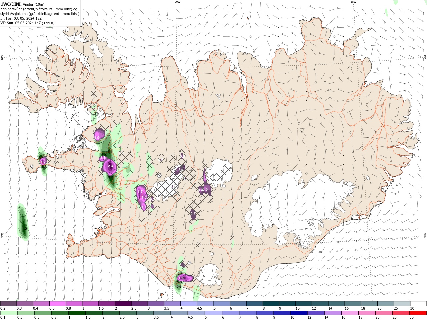Image resolution: width=427 pixels, height=320 pixels.
Task: Click the 15W longitude label at top
Action: coord(353,2)
